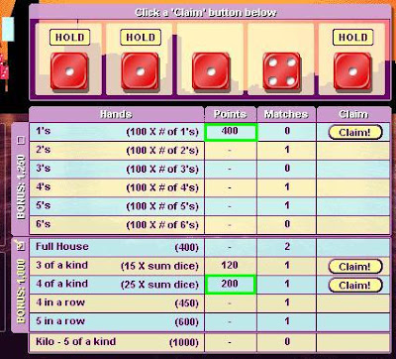Click the (400) Full House value
This screenshot has width=396, height=359.
187,248
